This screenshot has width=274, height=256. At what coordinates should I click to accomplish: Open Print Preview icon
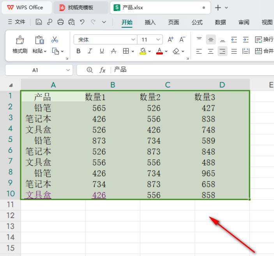point(71,22)
